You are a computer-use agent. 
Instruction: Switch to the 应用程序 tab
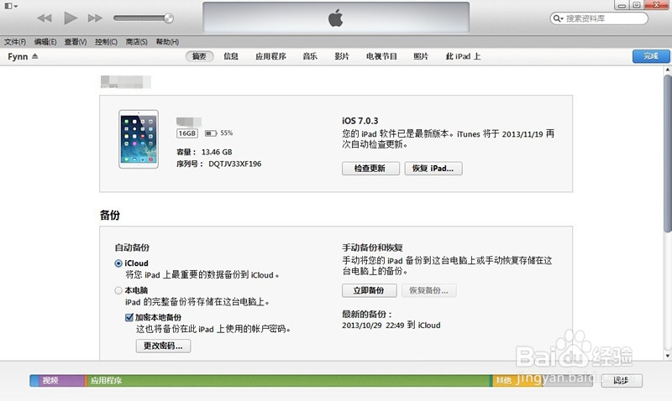point(270,56)
